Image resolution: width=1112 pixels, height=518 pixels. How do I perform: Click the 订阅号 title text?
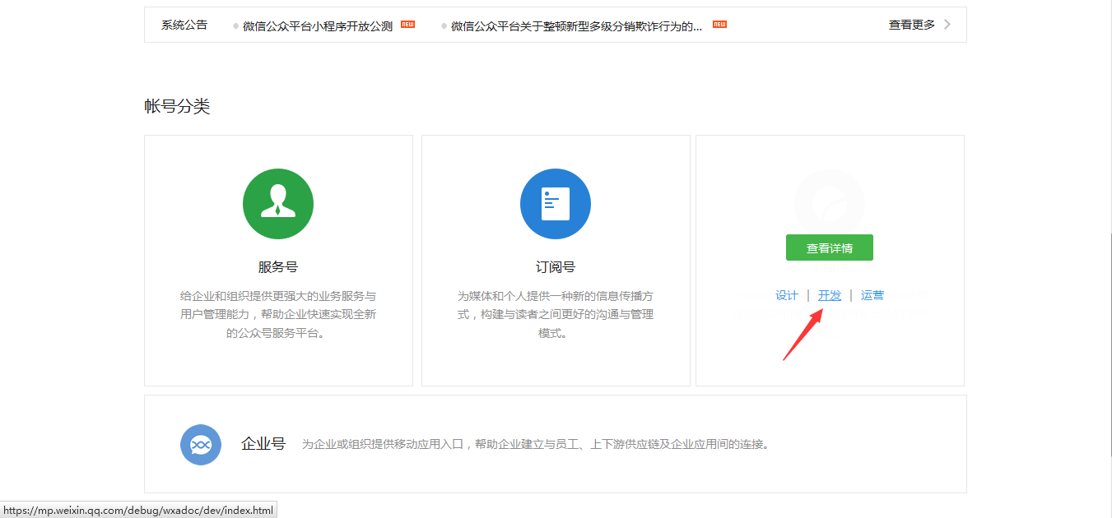[x=556, y=267]
